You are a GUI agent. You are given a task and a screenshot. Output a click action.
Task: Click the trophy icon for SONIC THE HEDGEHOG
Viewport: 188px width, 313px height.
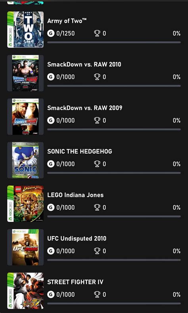[x=97, y=164]
